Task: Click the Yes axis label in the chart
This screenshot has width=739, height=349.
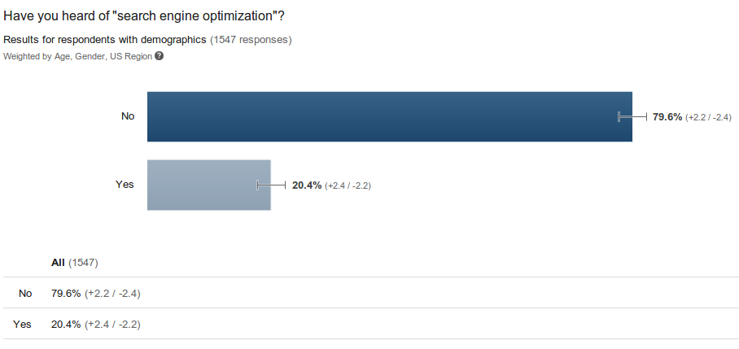Action: pos(125,184)
